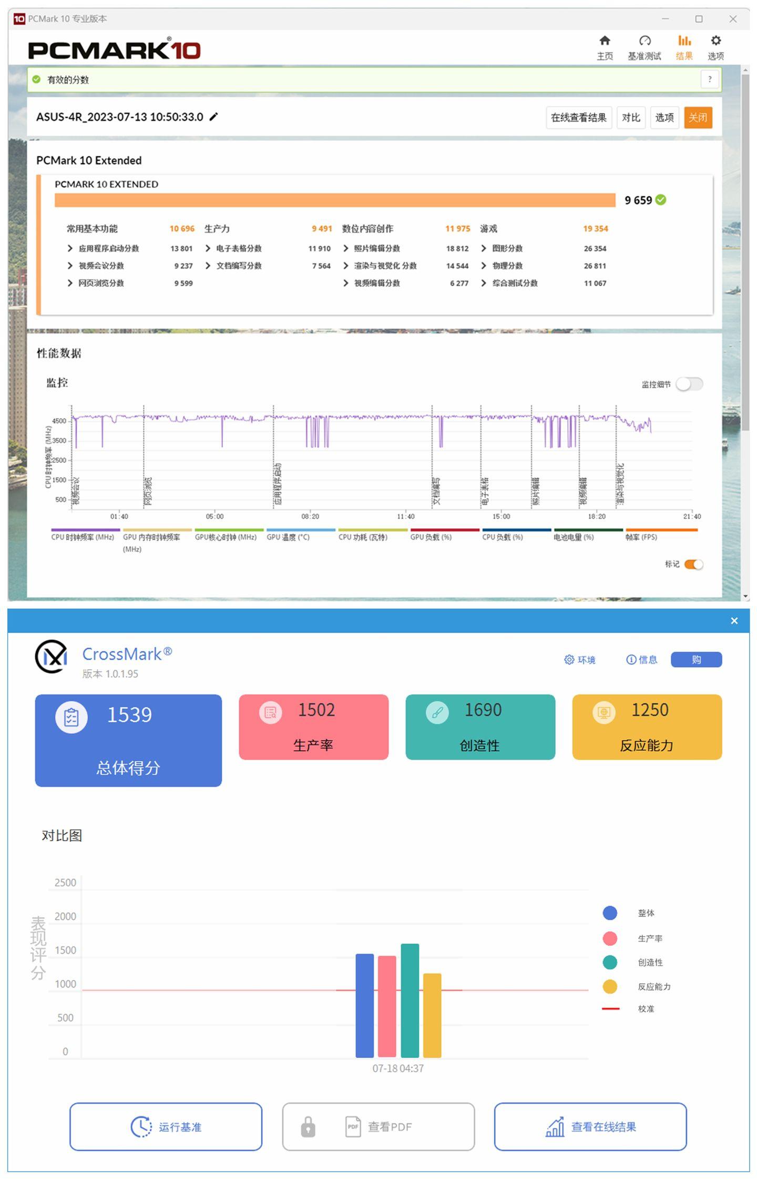Click the pencil icon to rename result

213,117
